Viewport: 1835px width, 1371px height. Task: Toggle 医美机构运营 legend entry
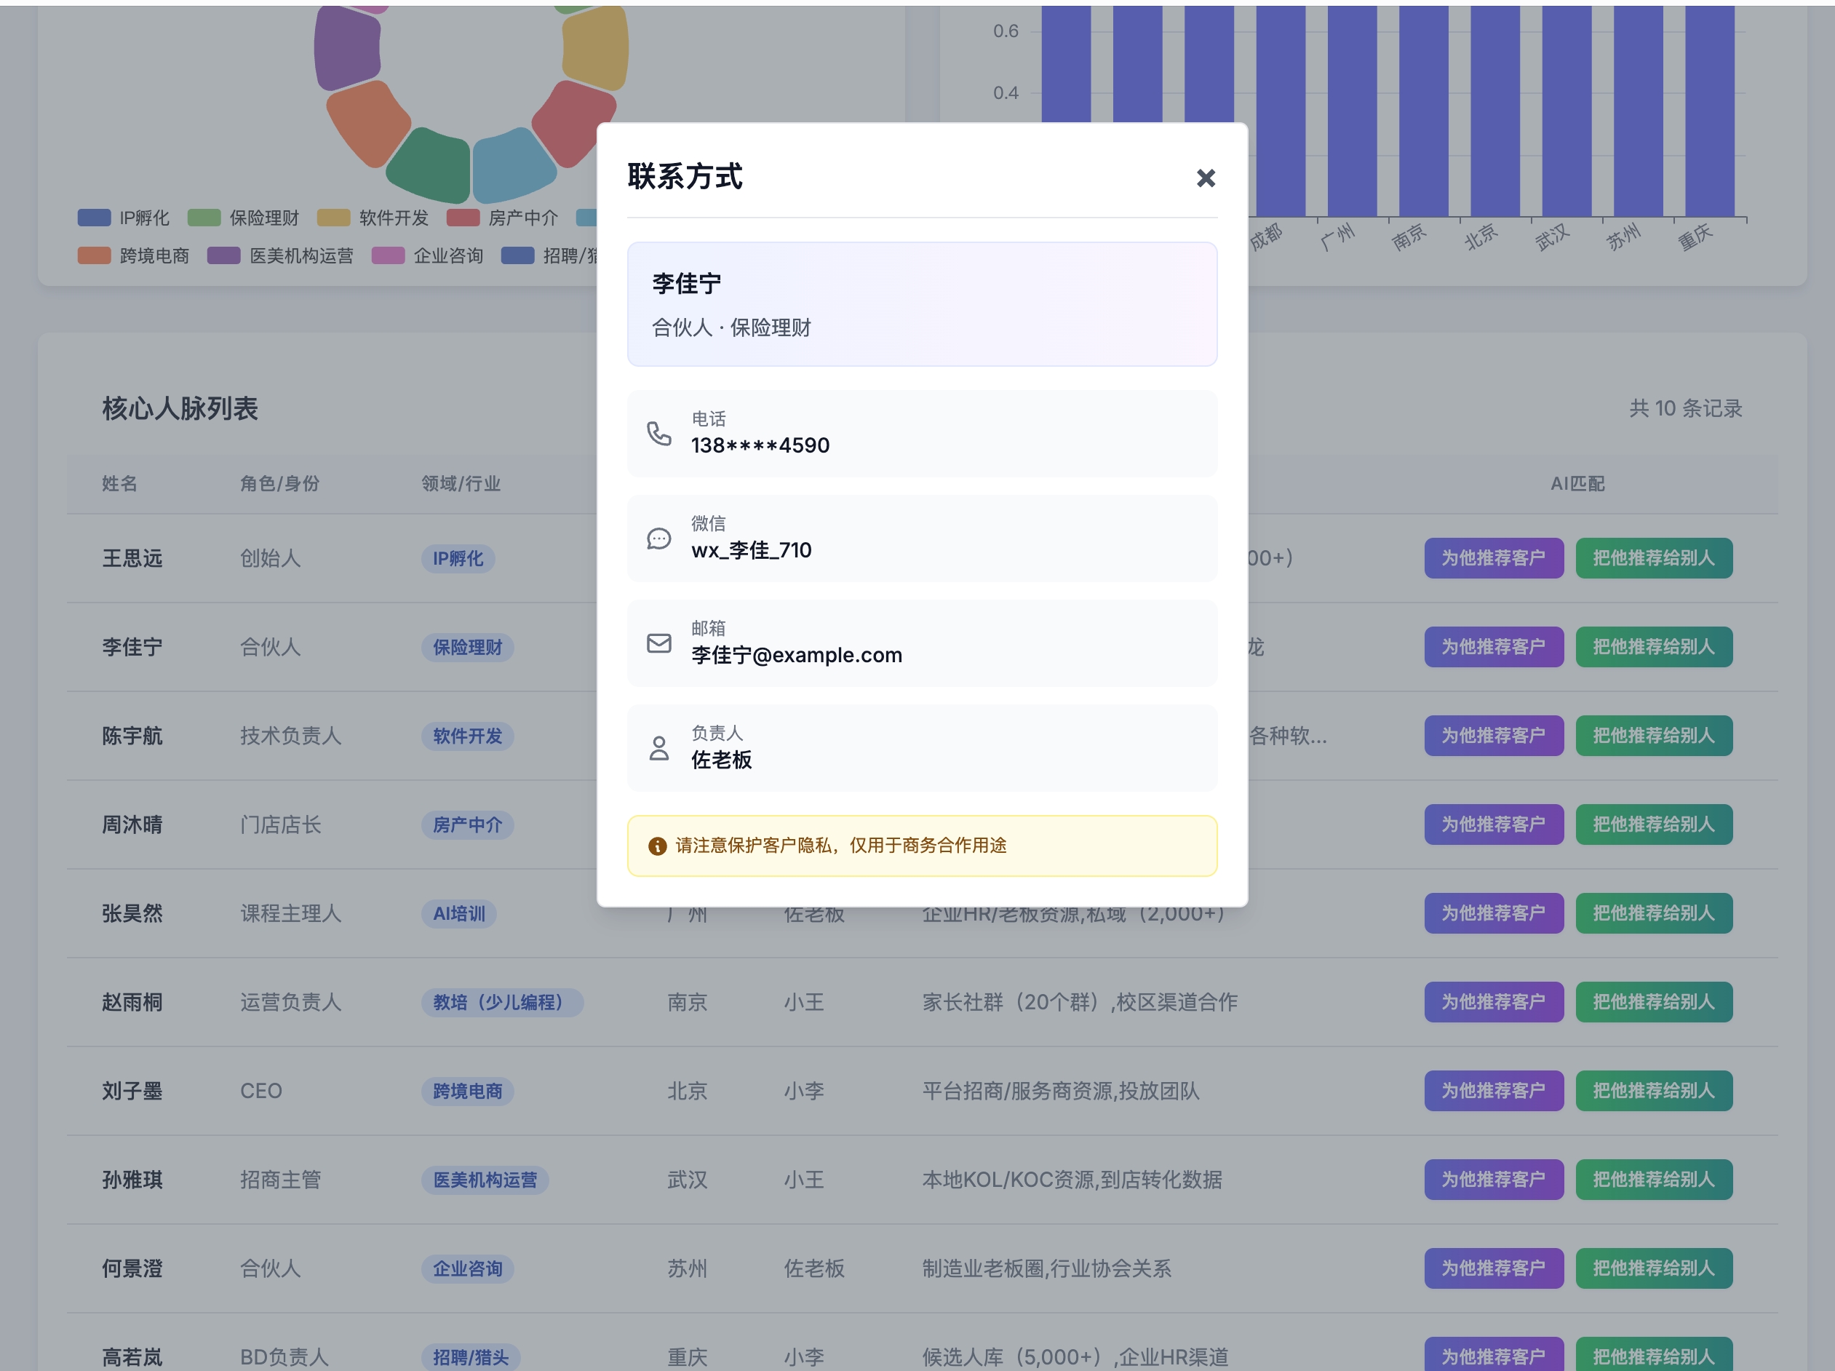pyautogui.click(x=300, y=255)
